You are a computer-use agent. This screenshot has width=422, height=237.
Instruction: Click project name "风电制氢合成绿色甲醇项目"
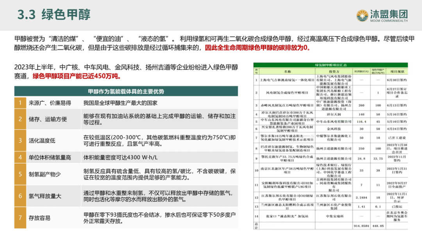click(287, 93)
